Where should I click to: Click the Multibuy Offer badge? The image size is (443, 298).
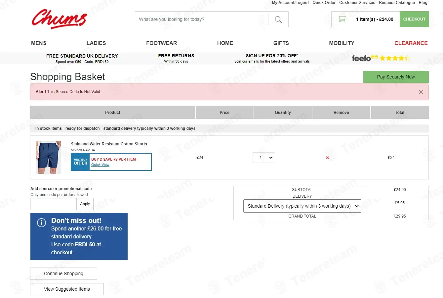80,162
